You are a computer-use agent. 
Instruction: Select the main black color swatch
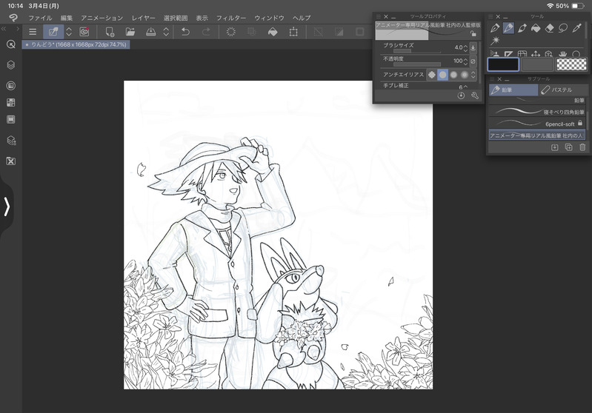point(503,64)
